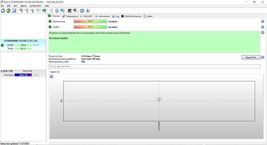Click the disk picture toolbar icon

(x=14, y=11)
